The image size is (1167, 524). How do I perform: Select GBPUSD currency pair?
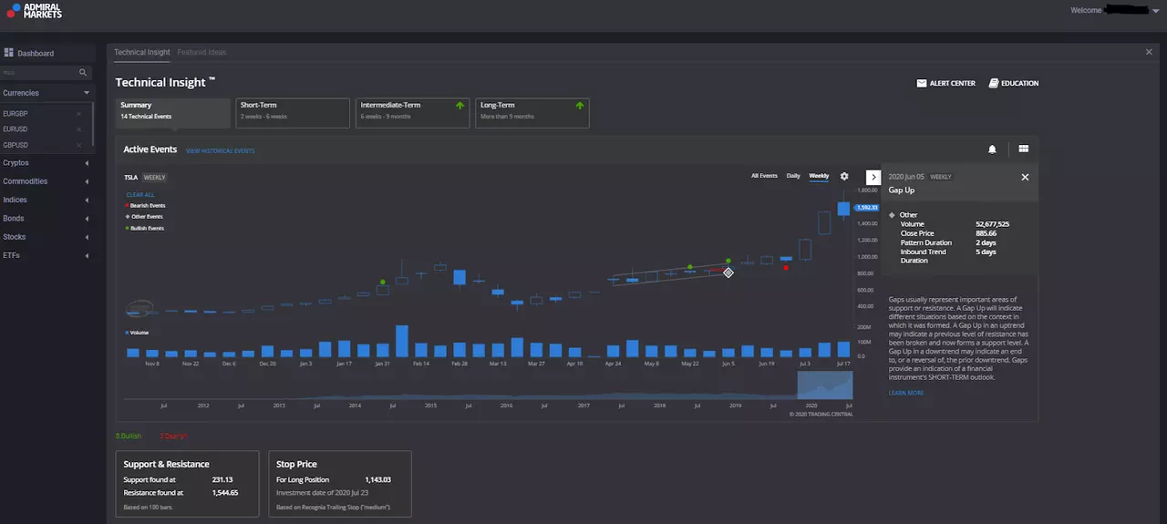tap(15, 145)
